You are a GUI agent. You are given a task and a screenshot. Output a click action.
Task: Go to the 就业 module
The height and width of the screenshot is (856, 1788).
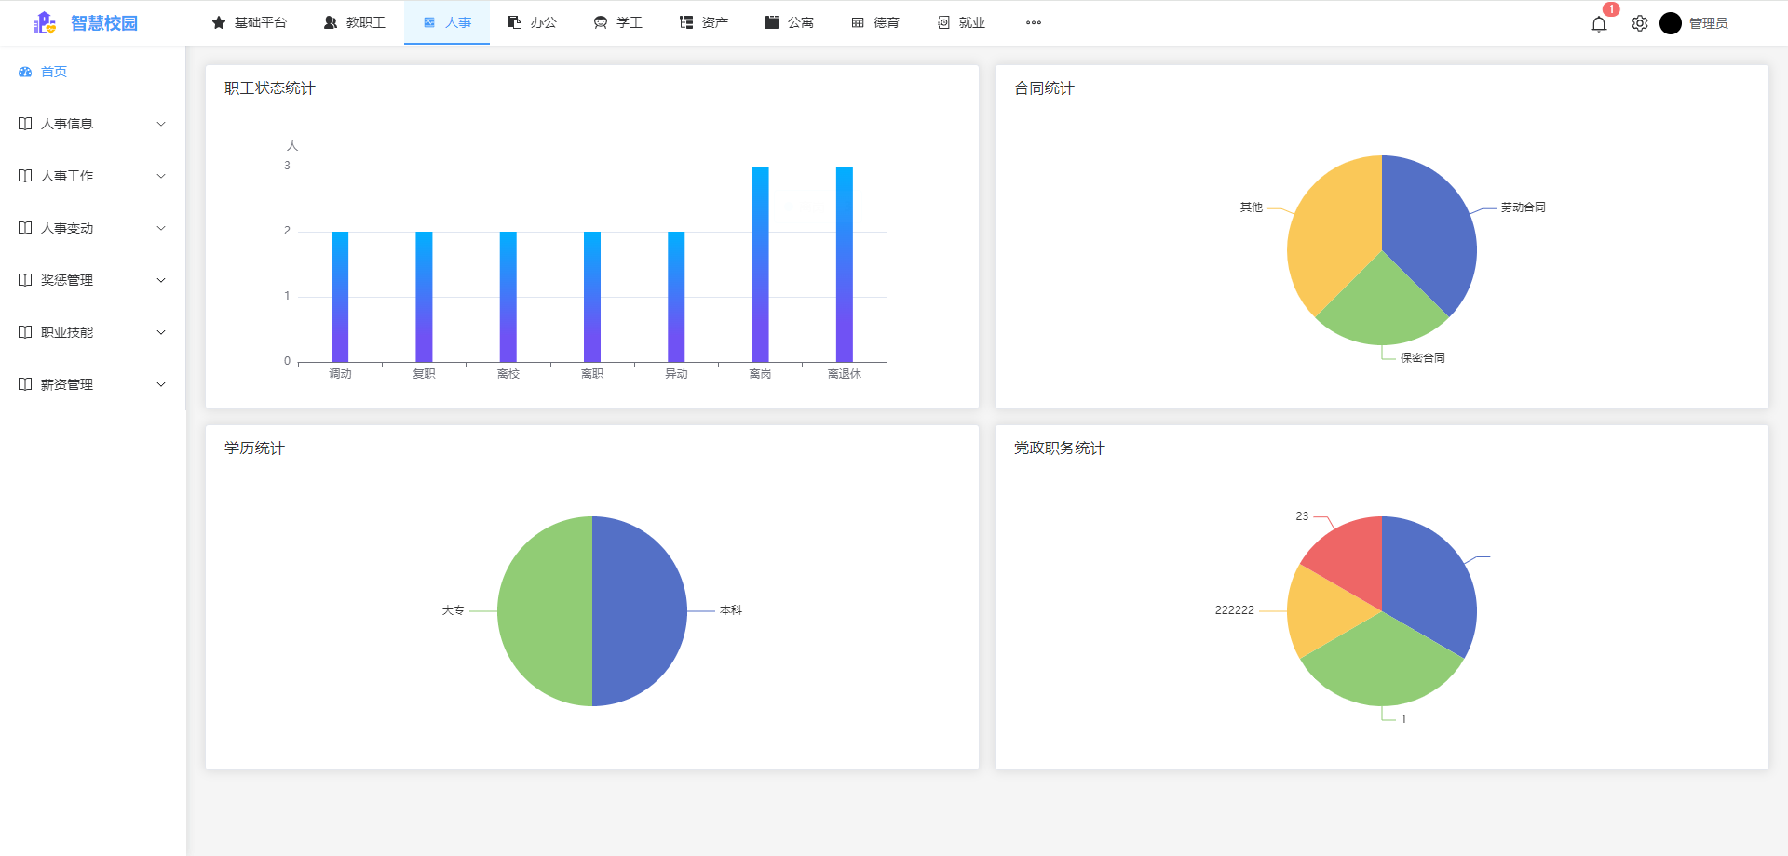coord(961,22)
